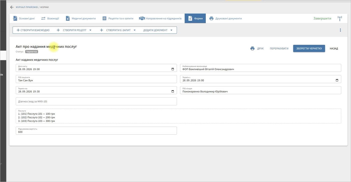The width and height of the screenshot is (351, 182).
Task: Select the Форми tab
Action: click(x=195, y=18)
